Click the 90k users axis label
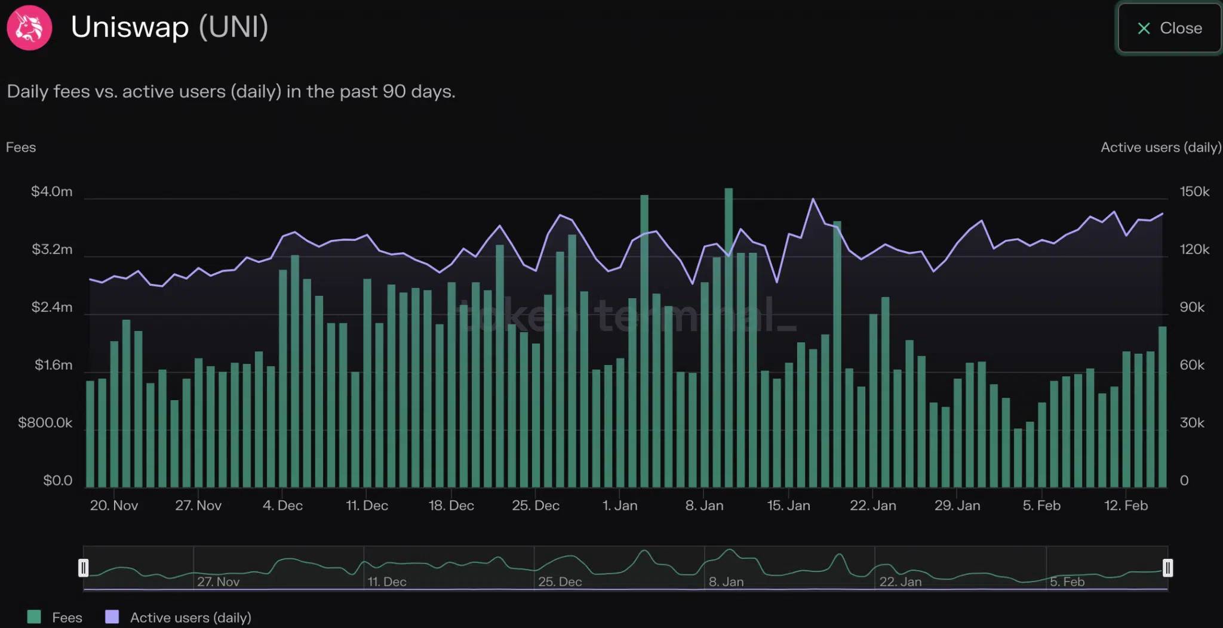 (1192, 307)
